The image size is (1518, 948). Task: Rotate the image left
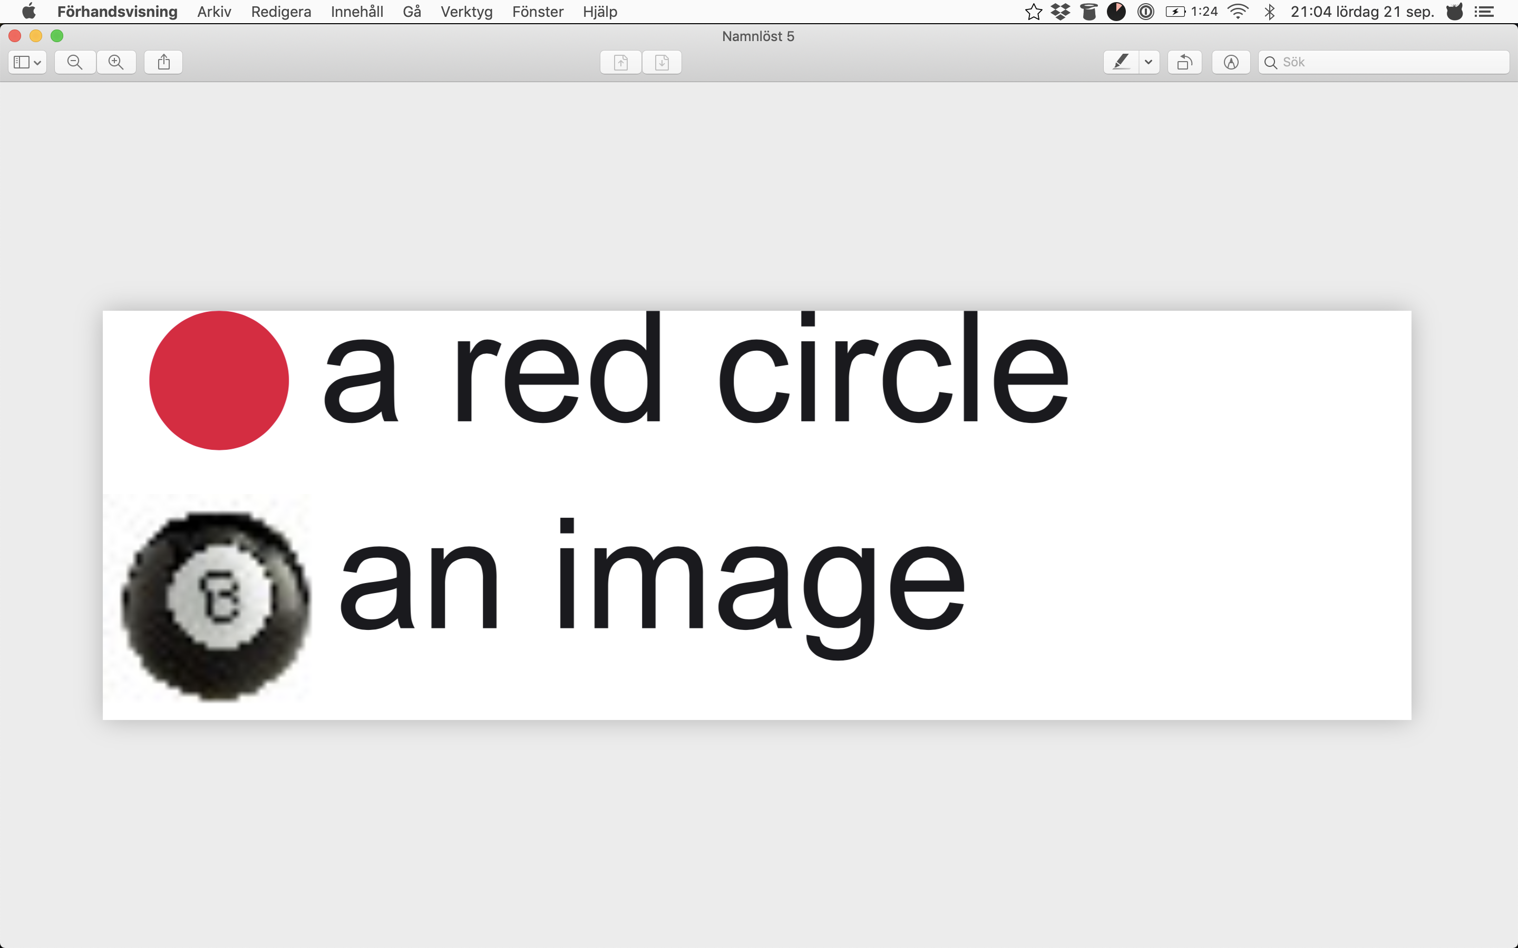tap(1185, 62)
